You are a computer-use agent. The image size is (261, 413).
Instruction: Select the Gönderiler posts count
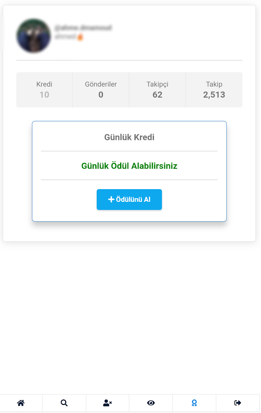tap(101, 95)
